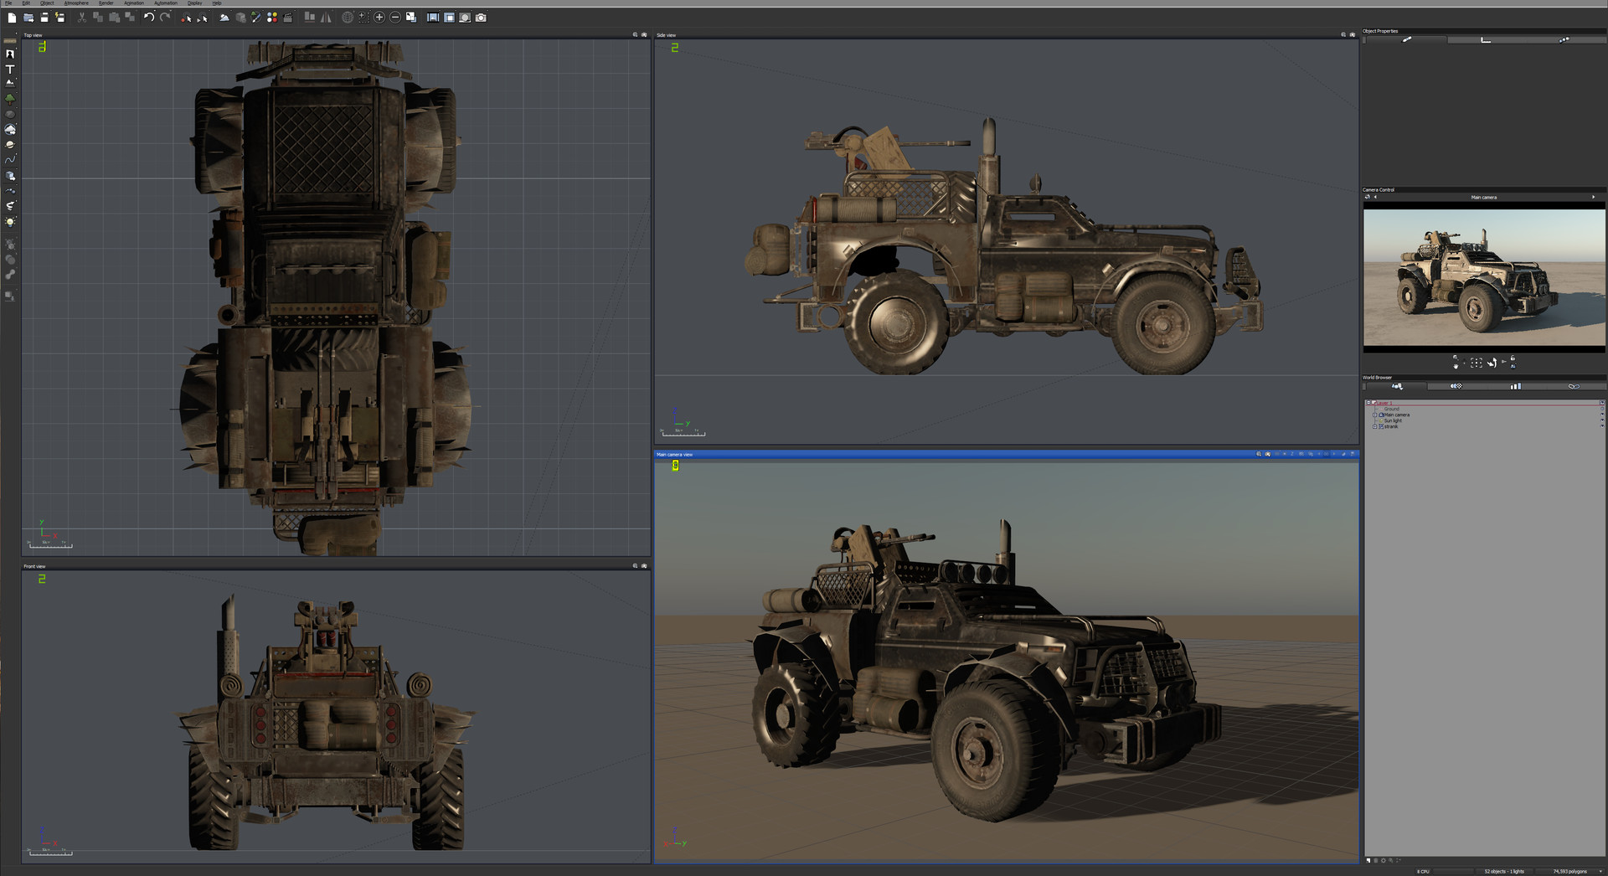Image resolution: width=1608 pixels, height=876 pixels.
Task: Toggle the Layer 1 state icon at right
Action: point(1602,403)
